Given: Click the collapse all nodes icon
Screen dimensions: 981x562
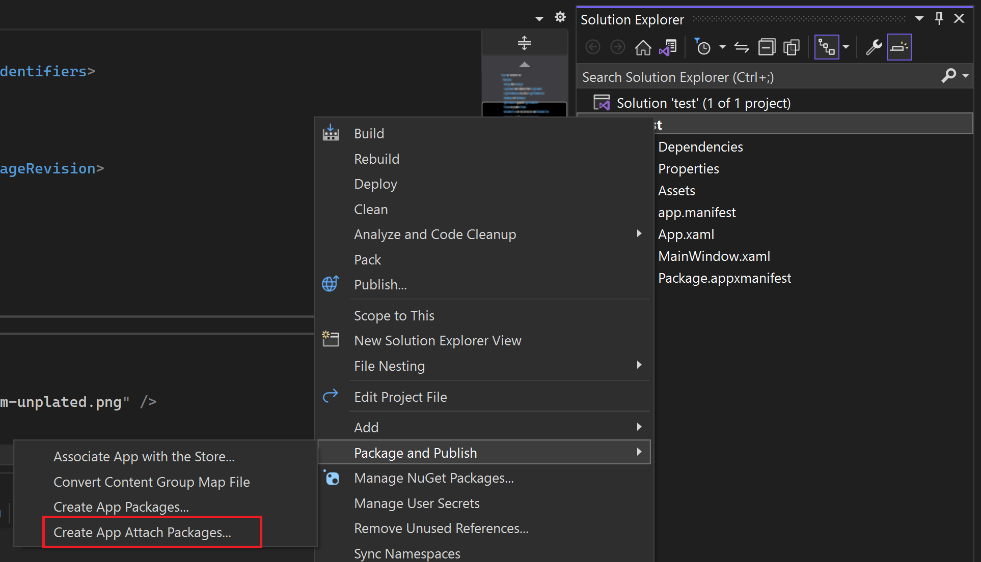Looking at the screenshot, I should pyautogui.click(x=768, y=46).
